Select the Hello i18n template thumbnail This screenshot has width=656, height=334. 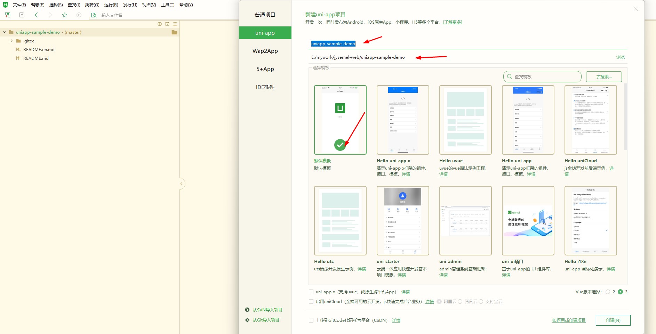tap(591, 221)
